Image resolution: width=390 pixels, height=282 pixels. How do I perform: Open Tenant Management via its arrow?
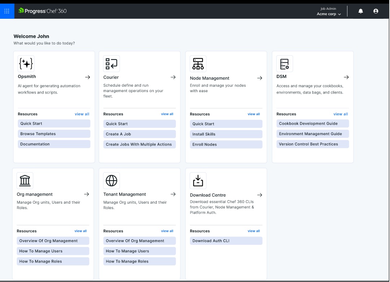point(173,194)
